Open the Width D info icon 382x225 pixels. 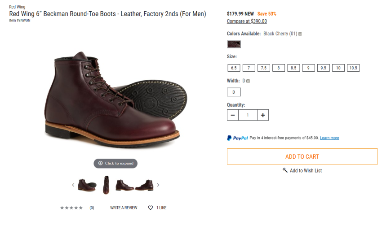(248, 81)
